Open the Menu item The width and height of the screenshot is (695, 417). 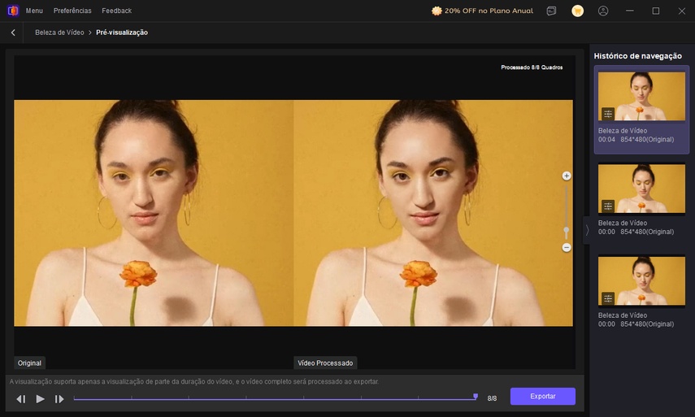coord(34,11)
